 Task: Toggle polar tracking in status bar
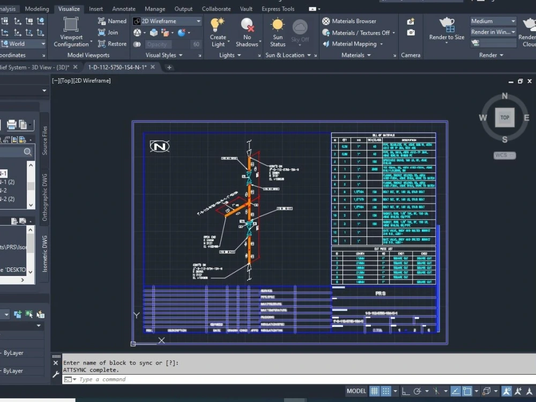[417, 391]
